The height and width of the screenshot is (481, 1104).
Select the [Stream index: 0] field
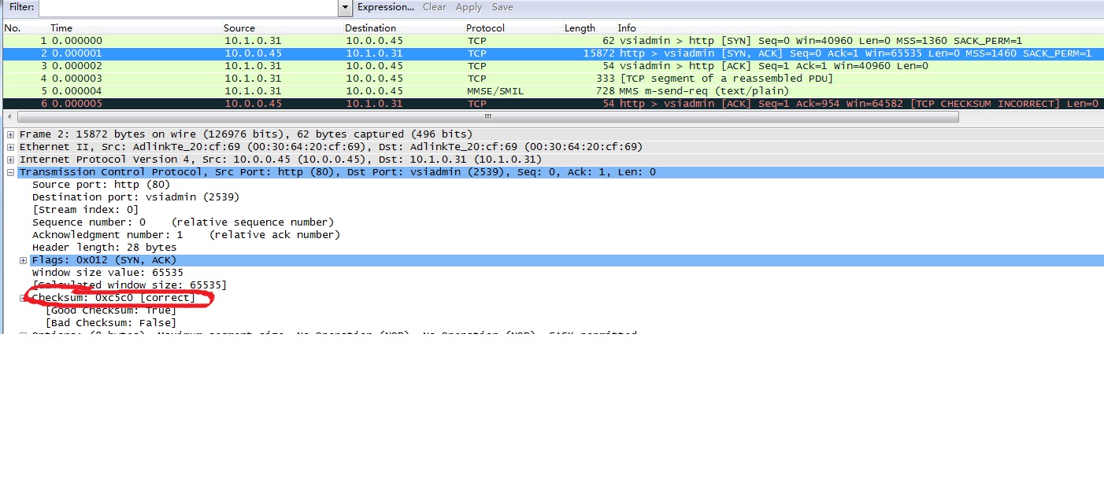(85, 210)
